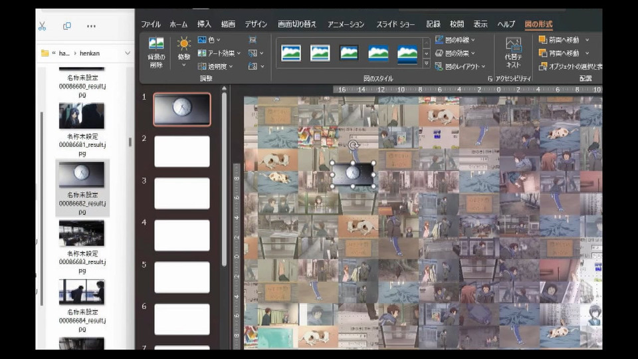Screen dimensions: 638x359
Task: Select file 00086681_result.jpg in Explorer
Action: click(82, 130)
